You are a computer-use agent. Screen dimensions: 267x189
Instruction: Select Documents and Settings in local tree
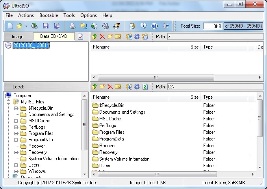[x=51, y=114]
